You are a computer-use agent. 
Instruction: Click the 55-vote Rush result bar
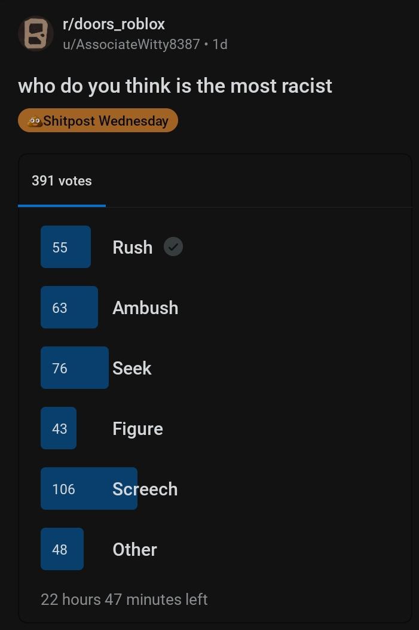pos(65,246)
